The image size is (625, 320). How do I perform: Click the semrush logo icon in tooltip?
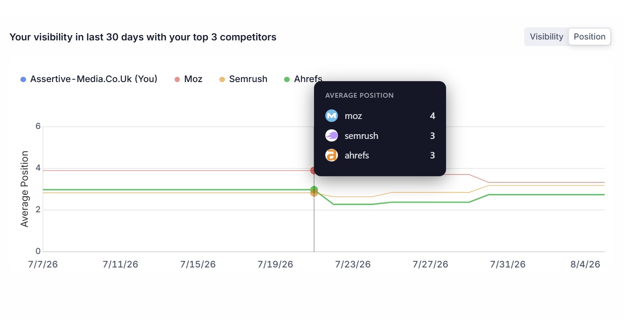point(331,136)
